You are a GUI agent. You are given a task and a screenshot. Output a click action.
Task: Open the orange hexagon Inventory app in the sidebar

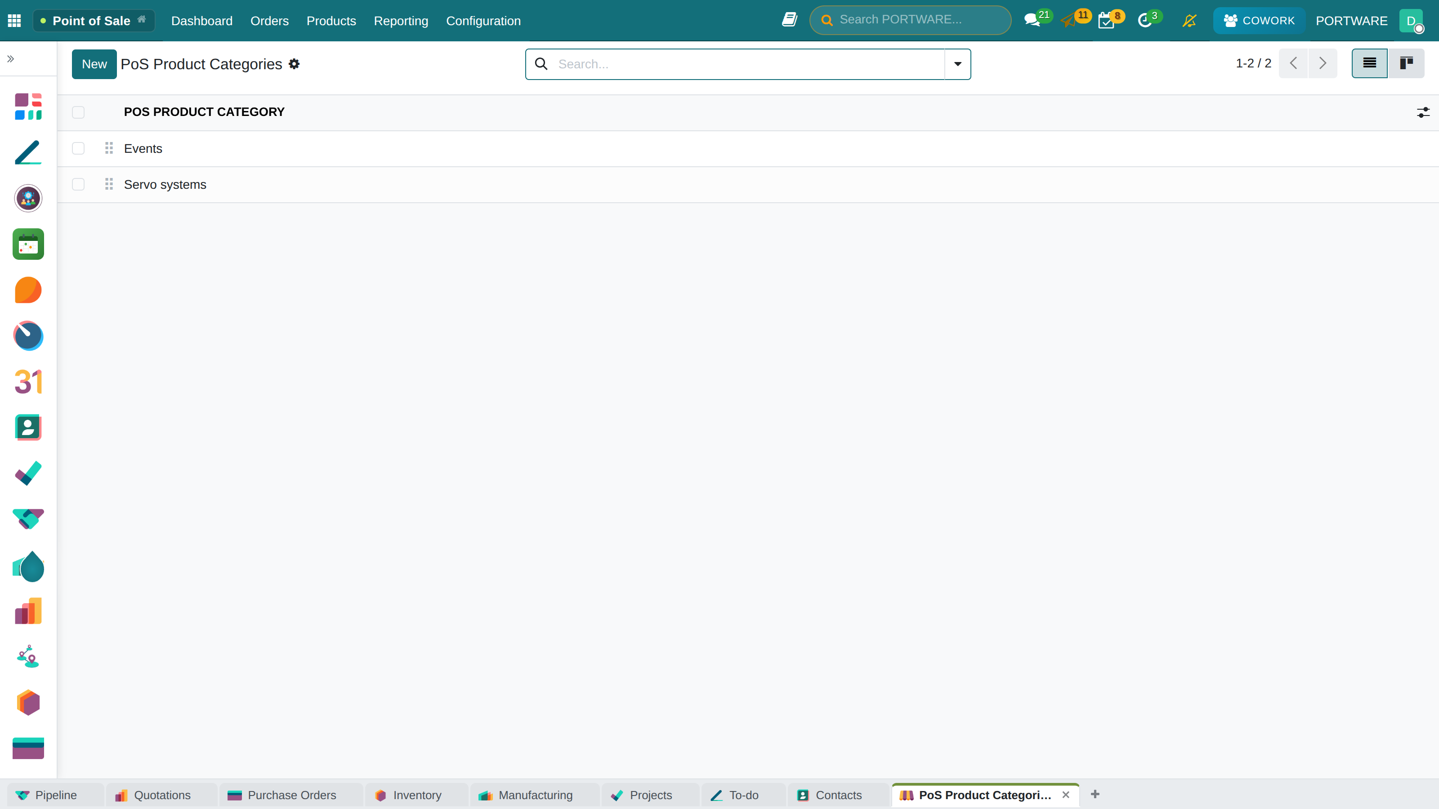point(28,702)
